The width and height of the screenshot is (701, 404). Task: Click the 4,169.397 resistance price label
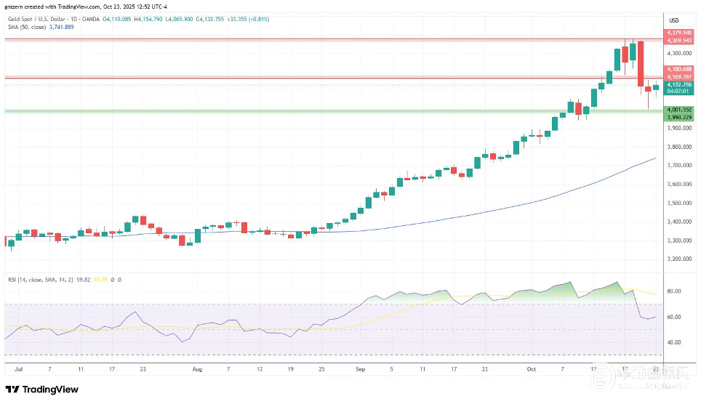tap(678, 76)
